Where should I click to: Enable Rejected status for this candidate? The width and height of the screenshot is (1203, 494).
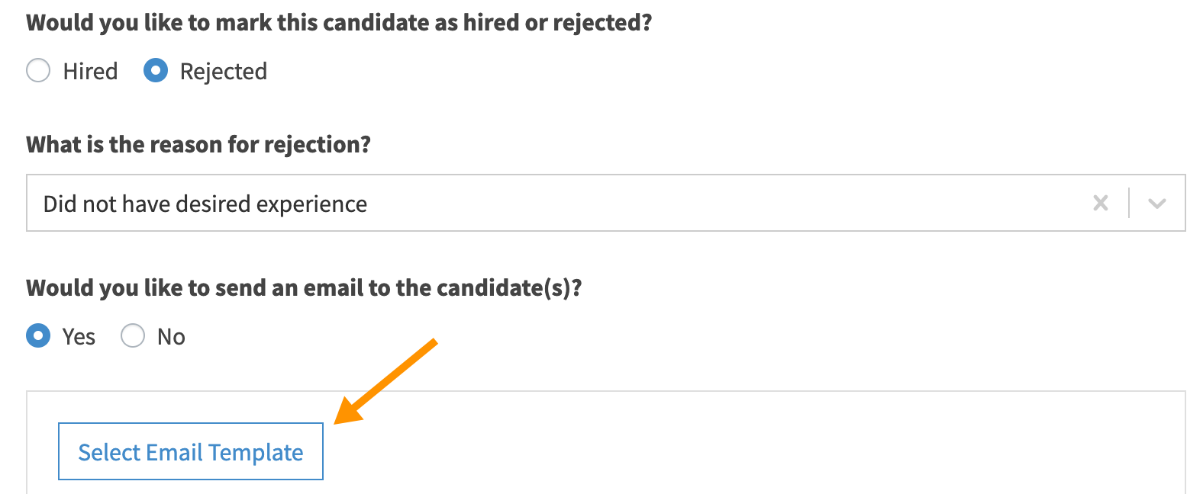tap(156, 70)
